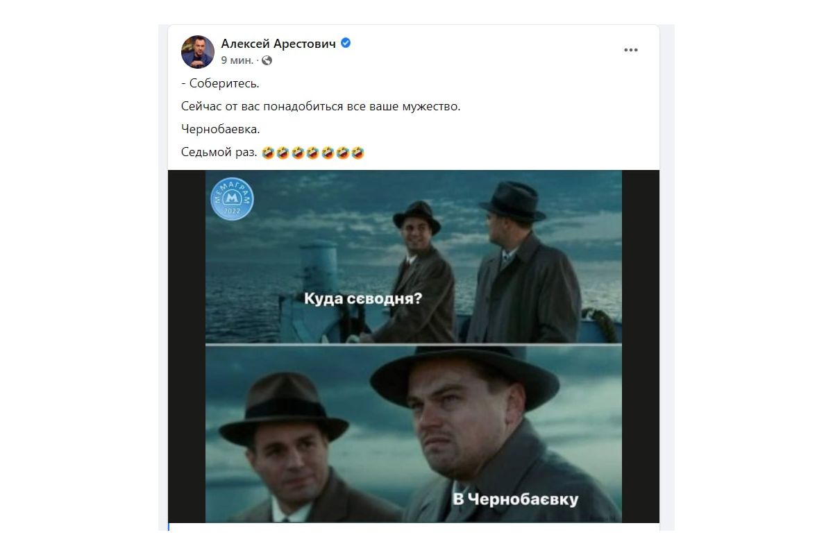The image size is (833, 555).
Task: Click the first laughing emoji in post
Action: click(267, 153)
